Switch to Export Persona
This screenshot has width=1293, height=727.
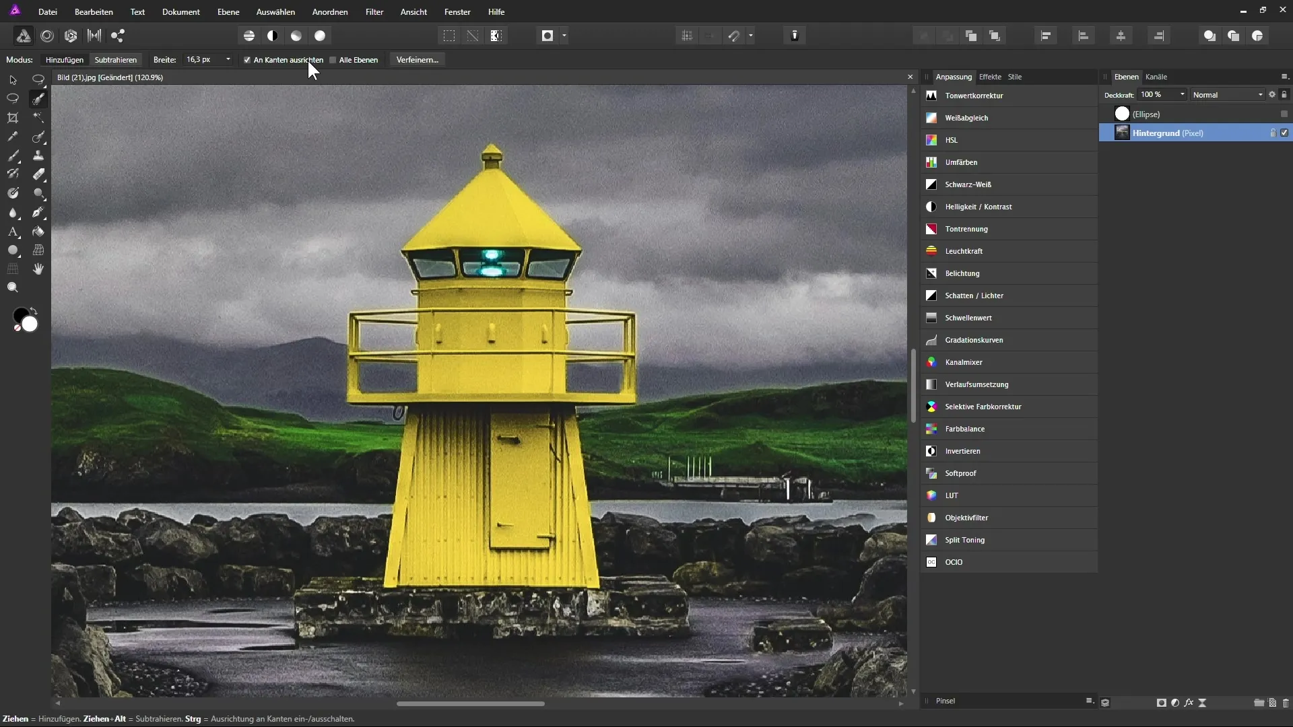[118, 36]
